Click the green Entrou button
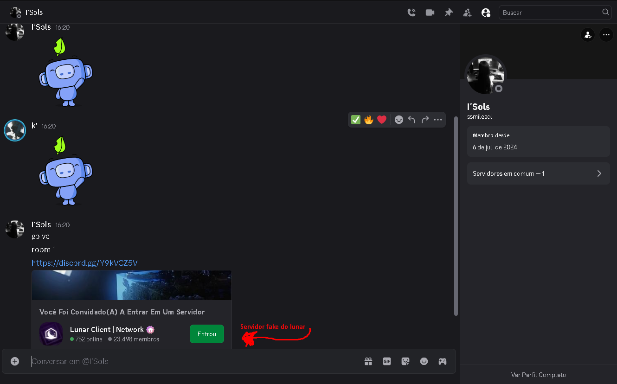This screenshot has height=384, width=617. 207,334
